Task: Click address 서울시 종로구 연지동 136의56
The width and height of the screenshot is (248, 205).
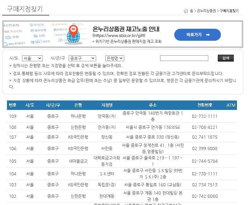Action: click(x=153, y=127)
